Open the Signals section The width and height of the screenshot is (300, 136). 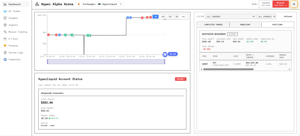coord(13,25)
